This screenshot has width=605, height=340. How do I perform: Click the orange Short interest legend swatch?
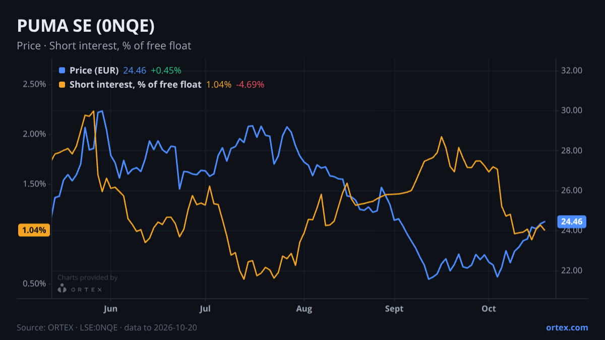[62, 85]
